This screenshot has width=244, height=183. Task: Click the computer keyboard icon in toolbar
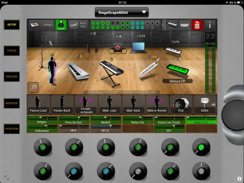click(184, 25)
